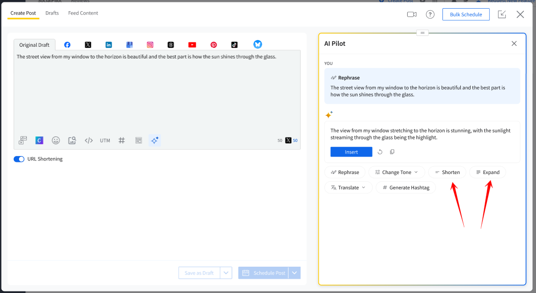
Task: Switch to the Drafts tab
Action: (52, 13)
